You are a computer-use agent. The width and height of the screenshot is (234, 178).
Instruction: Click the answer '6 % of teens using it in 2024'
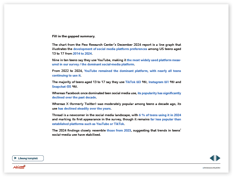160,115
